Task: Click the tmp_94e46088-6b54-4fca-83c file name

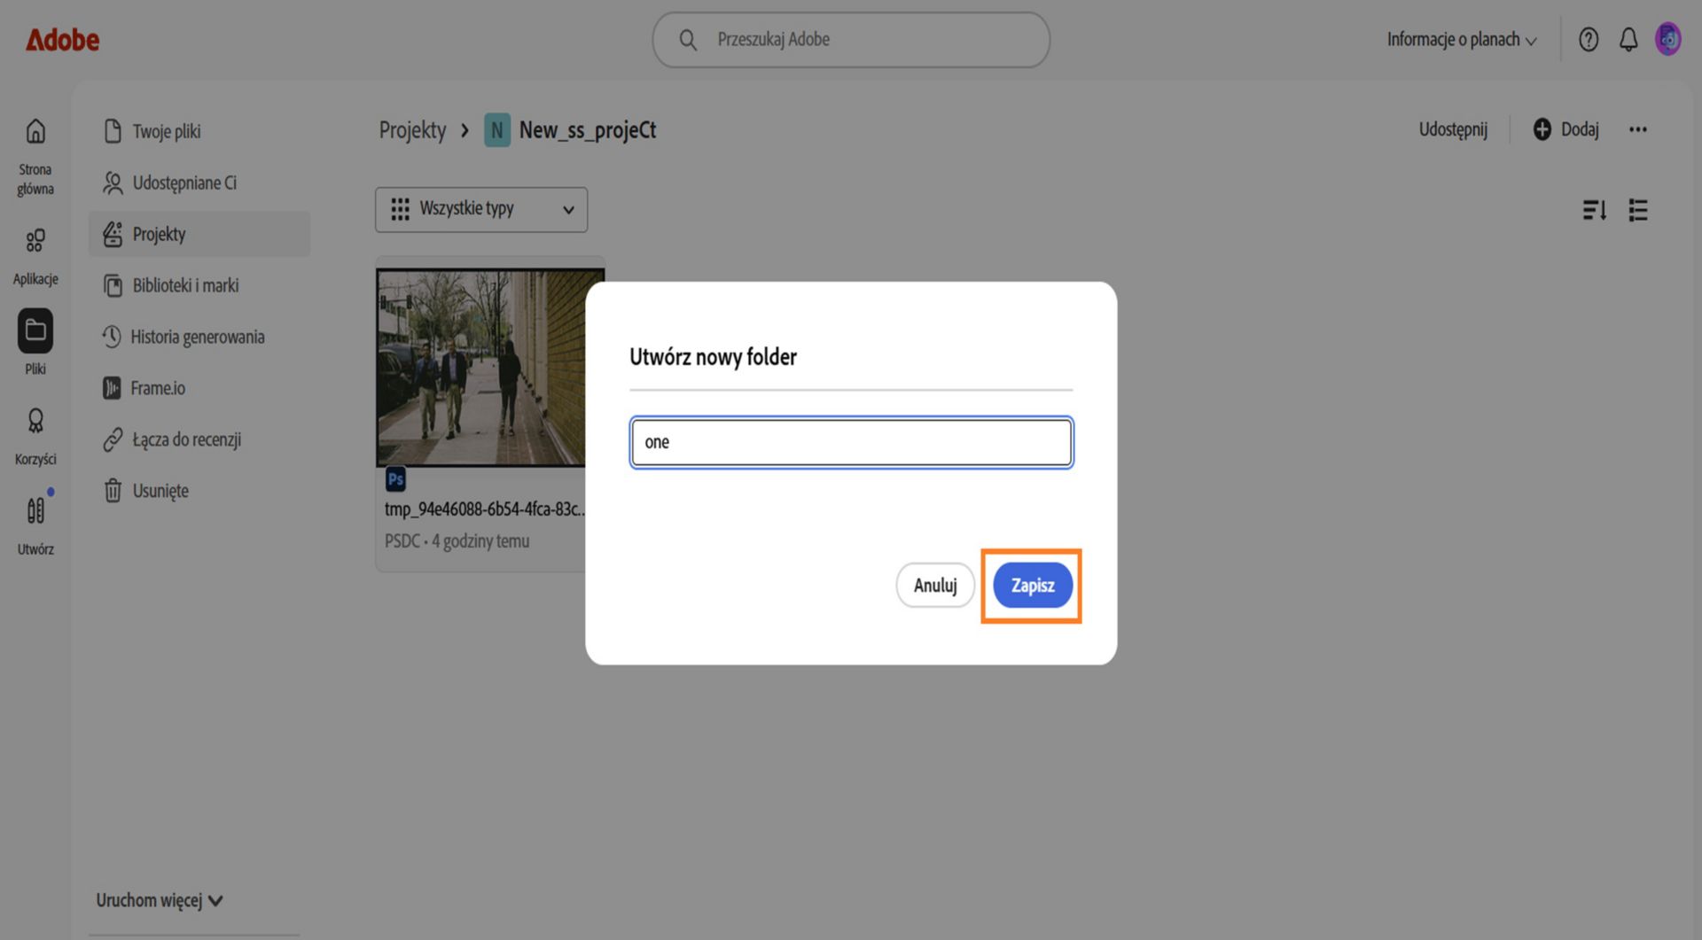Action: 485,509
